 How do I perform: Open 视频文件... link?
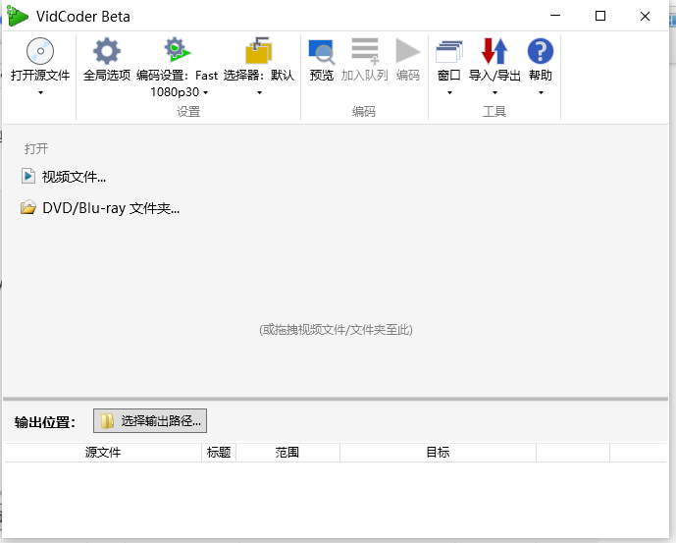point(74,177)
